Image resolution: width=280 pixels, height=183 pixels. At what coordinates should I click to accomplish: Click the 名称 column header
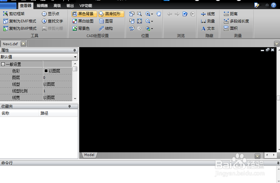[x=19, y=113]
